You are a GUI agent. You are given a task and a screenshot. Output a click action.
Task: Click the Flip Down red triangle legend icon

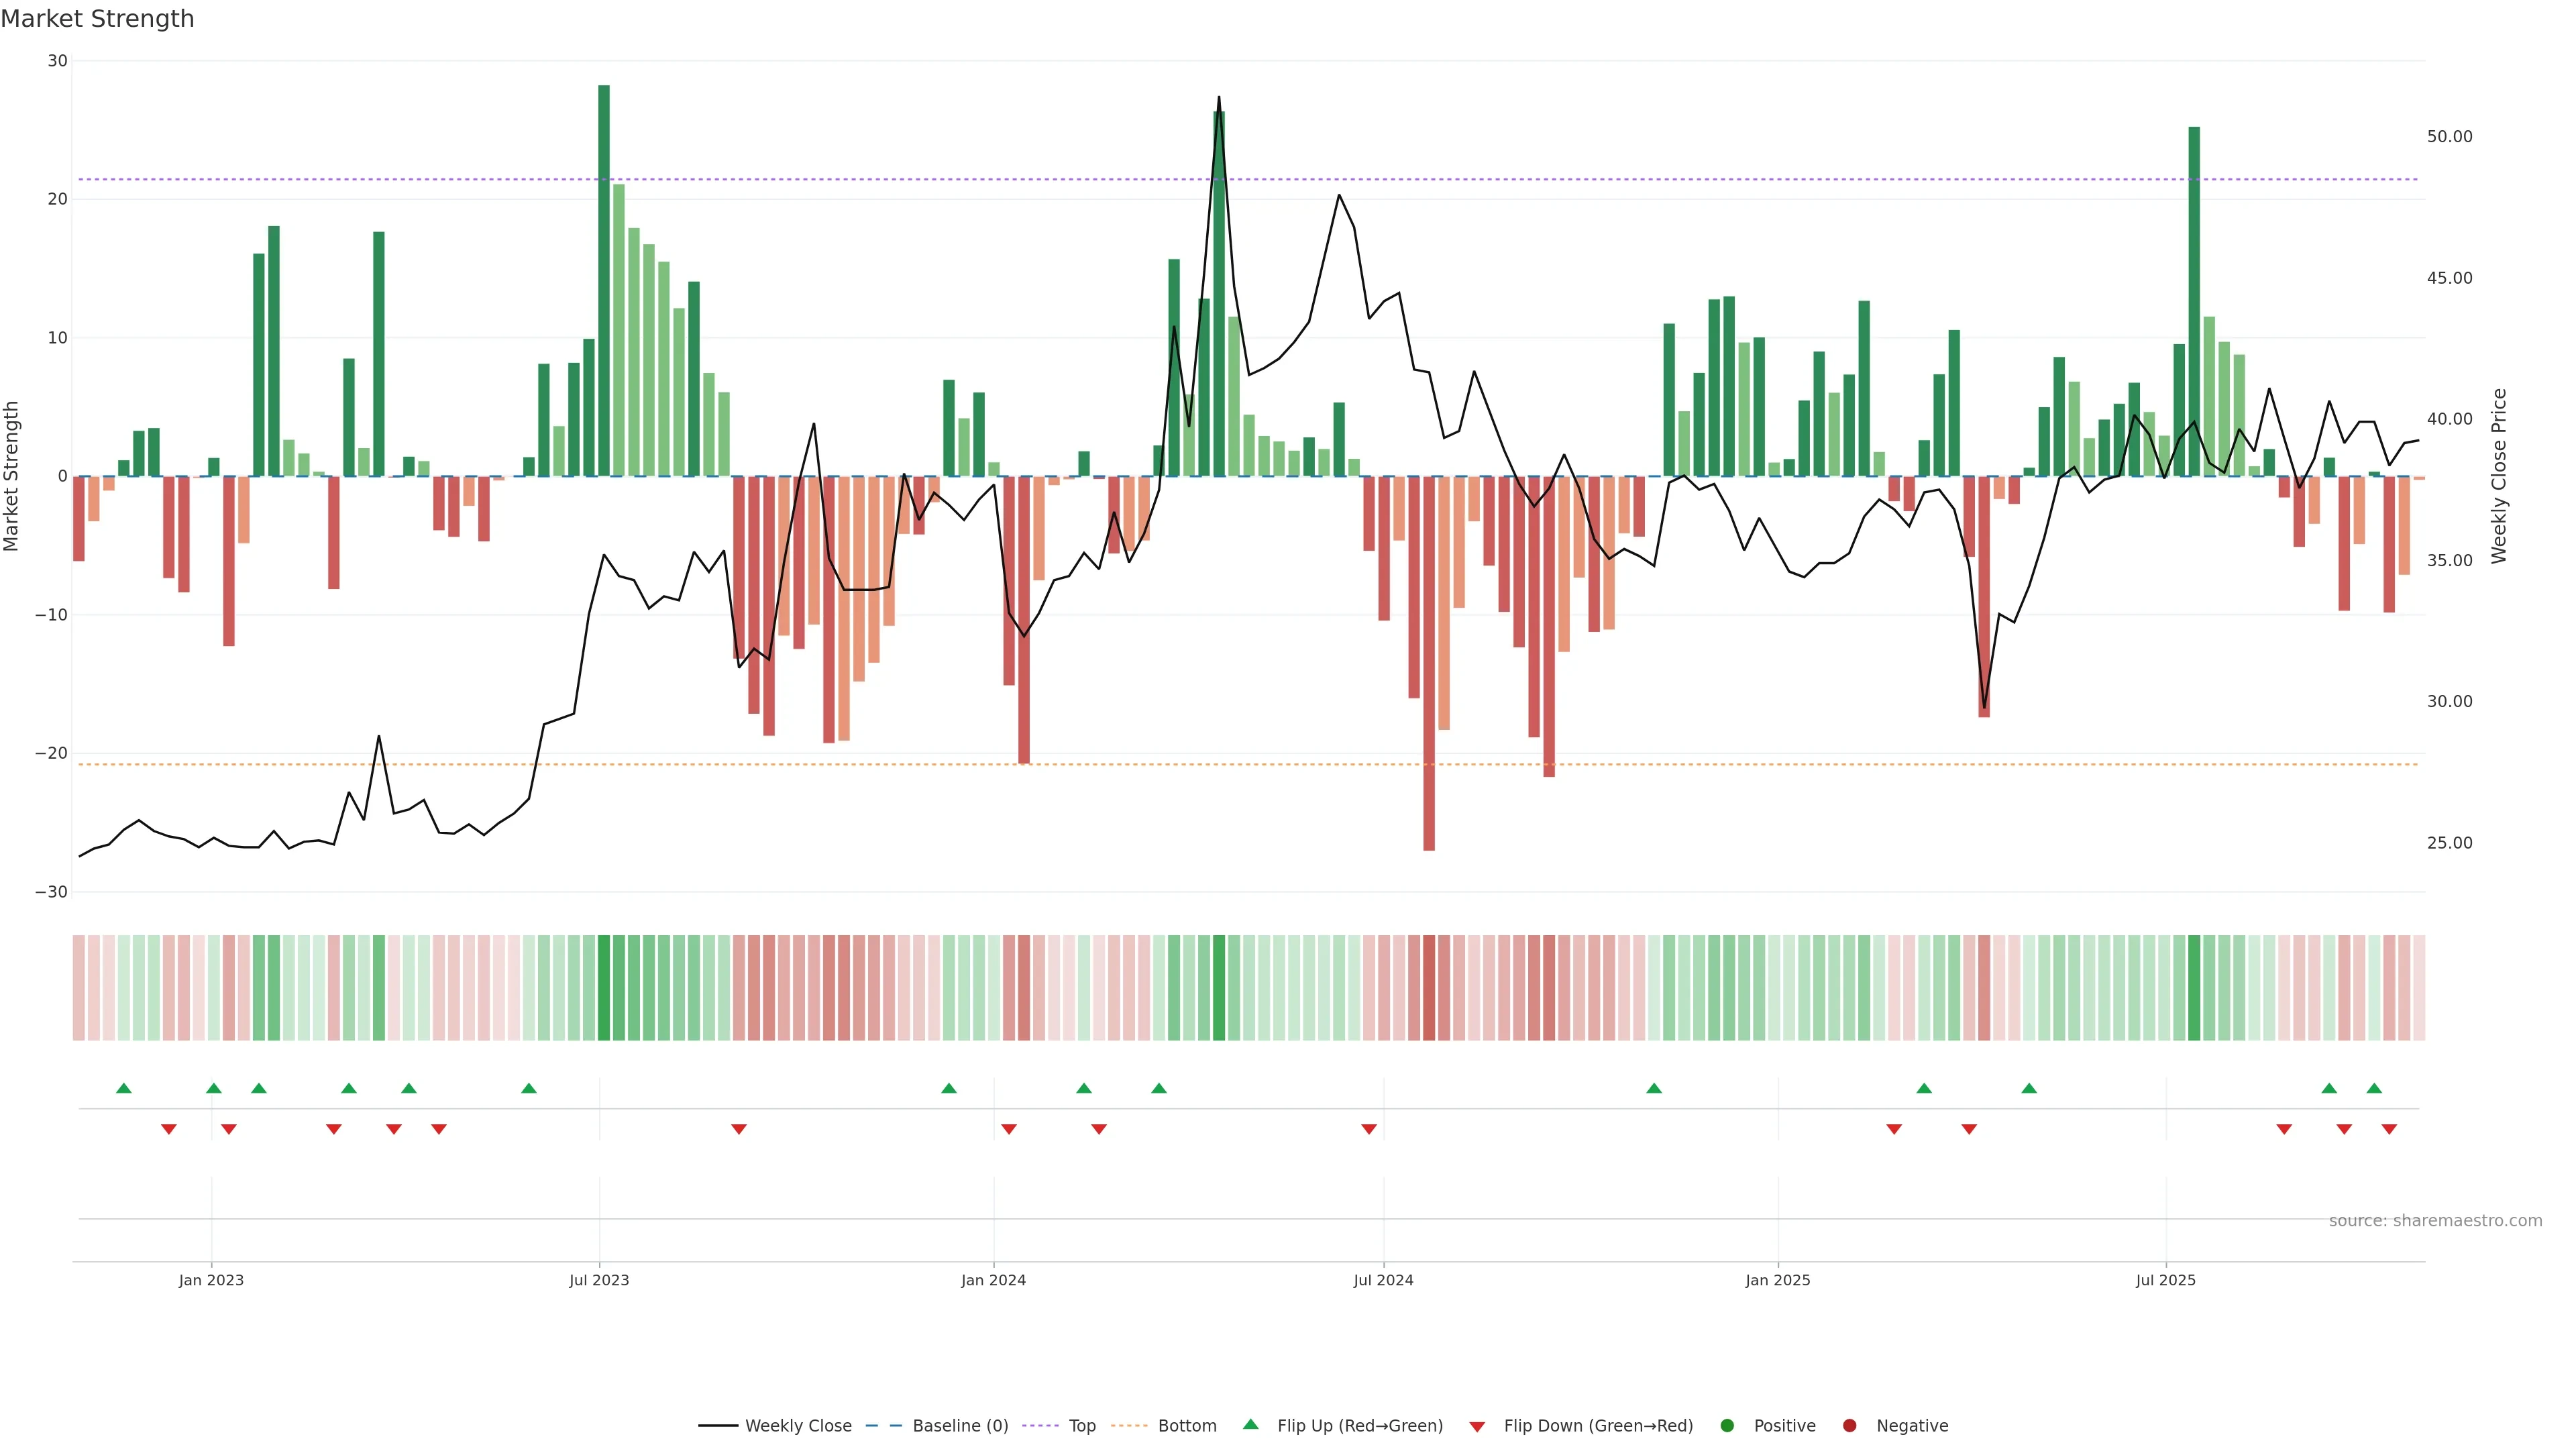(x=1477, y=1426)
